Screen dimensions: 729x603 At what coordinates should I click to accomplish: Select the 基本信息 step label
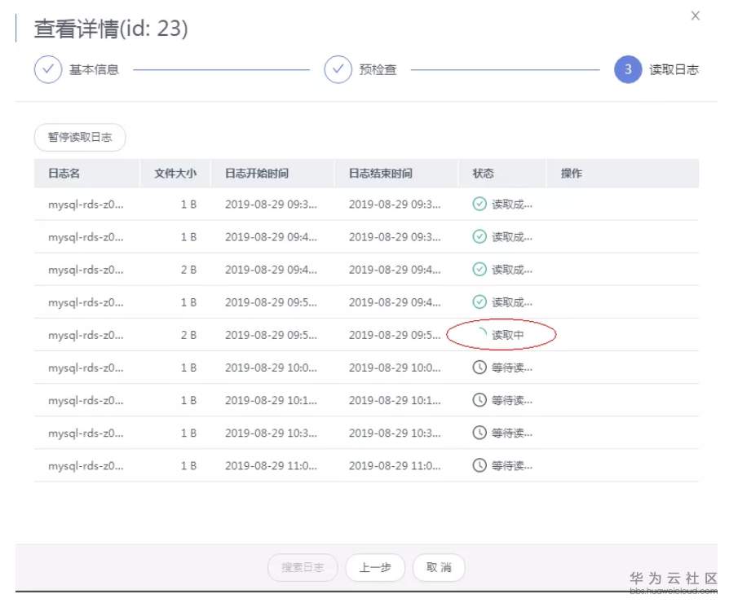click(94, 70)
